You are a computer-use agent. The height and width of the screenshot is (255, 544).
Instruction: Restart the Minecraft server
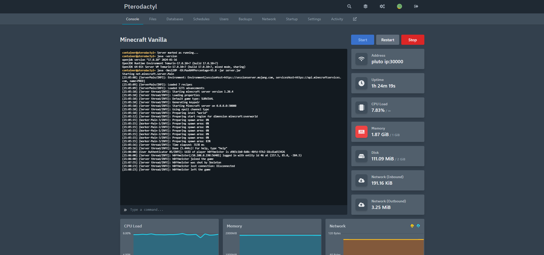coord(387,40)
